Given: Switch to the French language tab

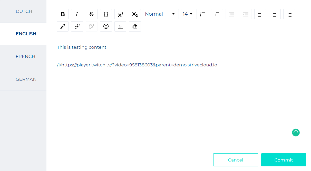Looking at the screenshot, I should point(25,56).
